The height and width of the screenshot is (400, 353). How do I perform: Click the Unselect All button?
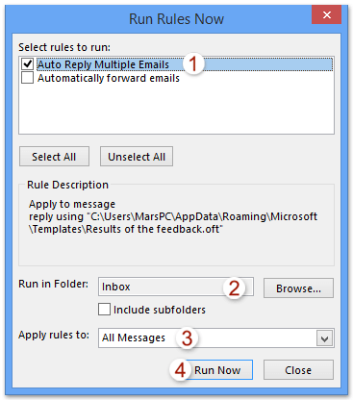pos(137,157)
